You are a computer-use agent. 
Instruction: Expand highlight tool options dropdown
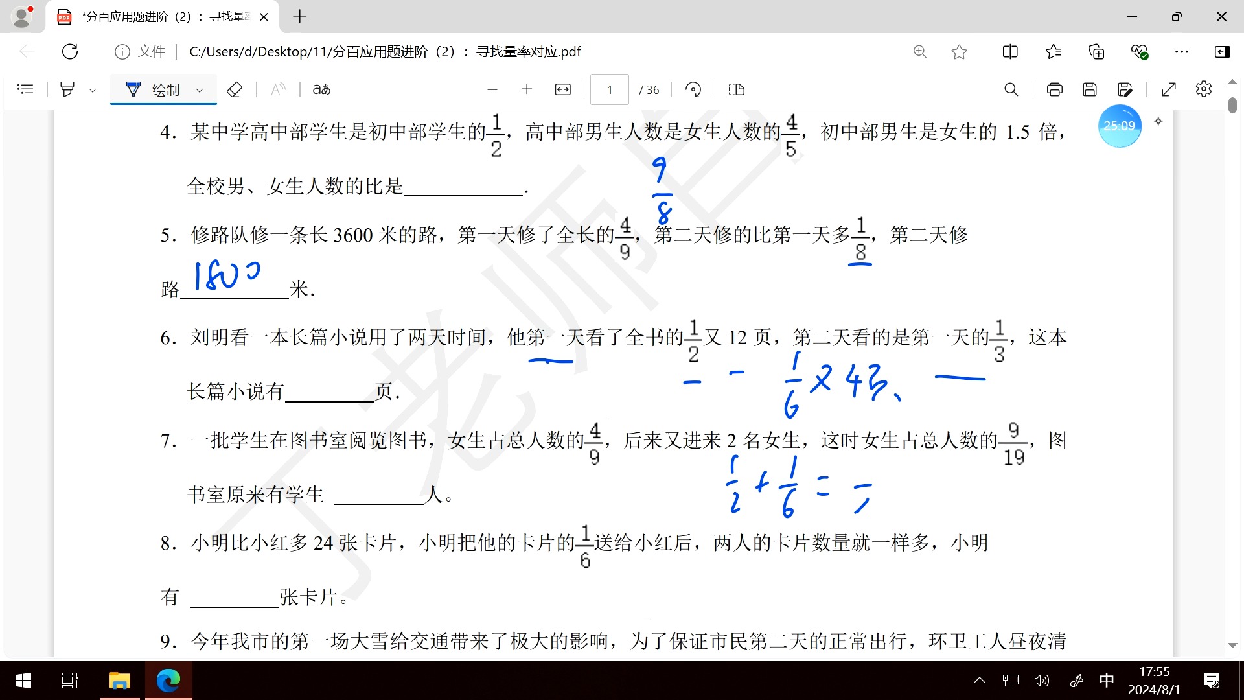pyautogui.click(x=93, y=90)
